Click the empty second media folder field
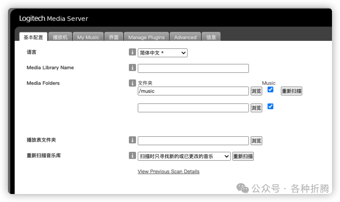This screenshot has height=202, width=340. click(x=193, y=108)
